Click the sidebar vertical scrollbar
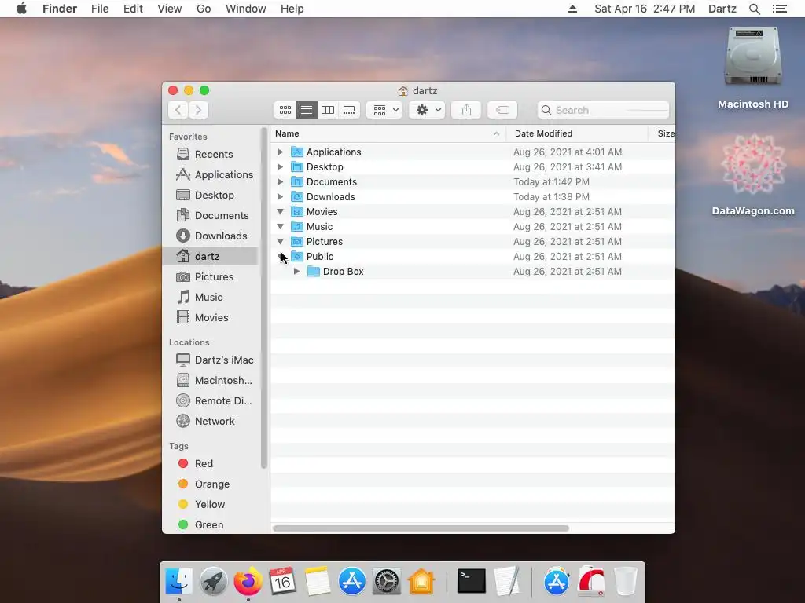The image size is (805, 603). coord(264,298)
